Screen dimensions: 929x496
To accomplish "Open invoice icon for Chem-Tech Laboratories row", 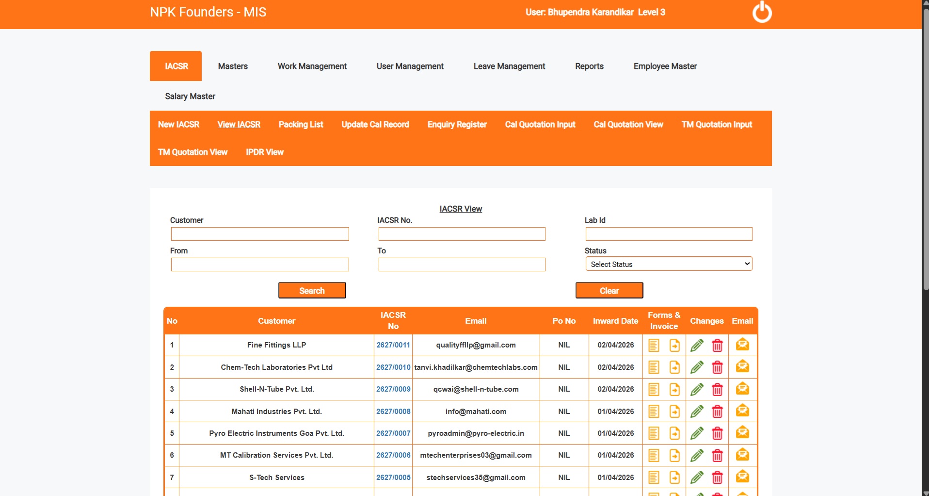I will click(674, 367).
